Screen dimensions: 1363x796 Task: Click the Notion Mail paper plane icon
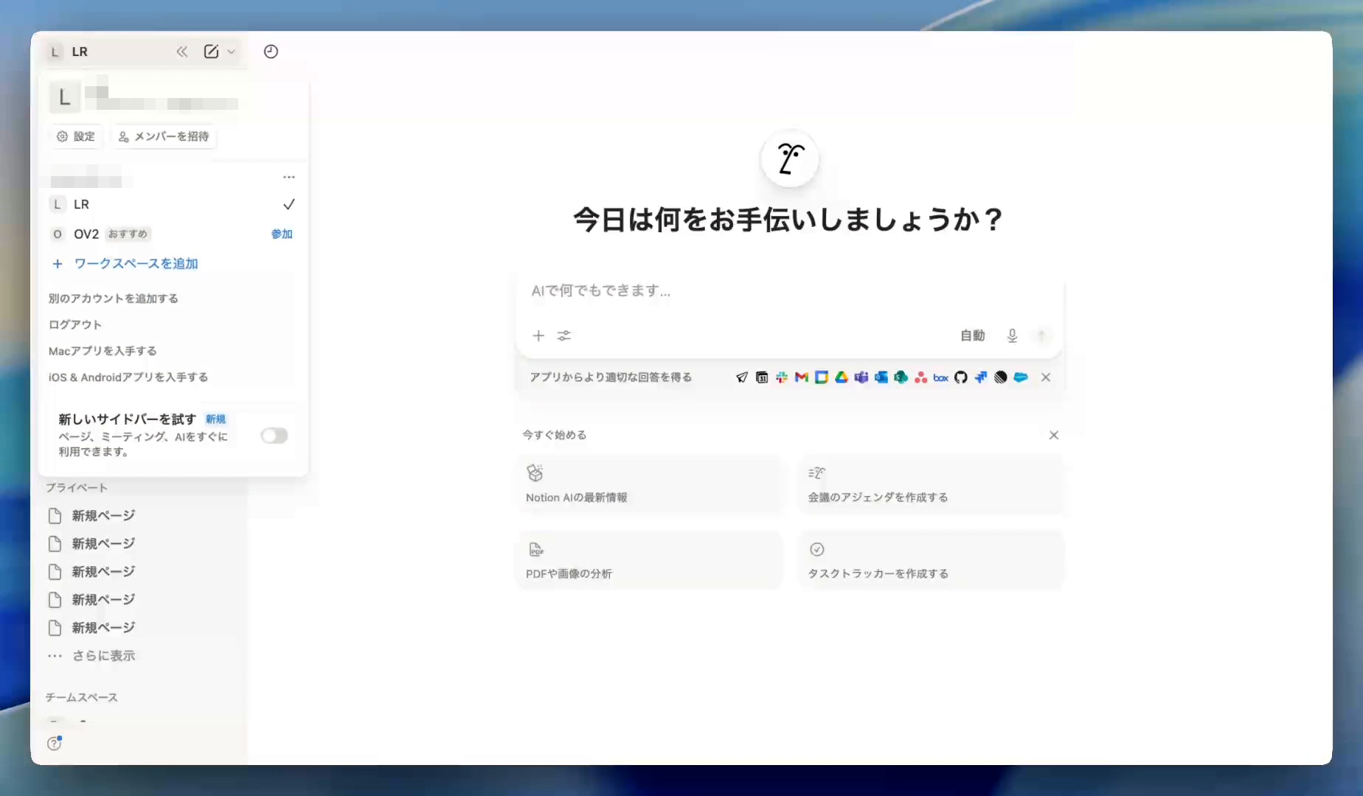pos(742,377)
